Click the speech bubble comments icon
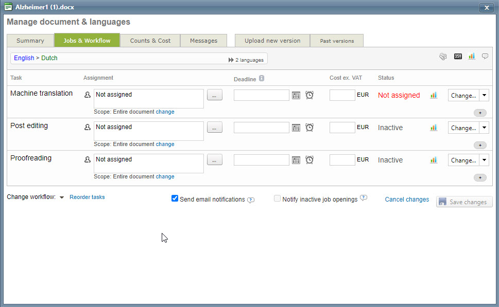The height and width of the screenshot is (307, 499). (x=485, y=57)
